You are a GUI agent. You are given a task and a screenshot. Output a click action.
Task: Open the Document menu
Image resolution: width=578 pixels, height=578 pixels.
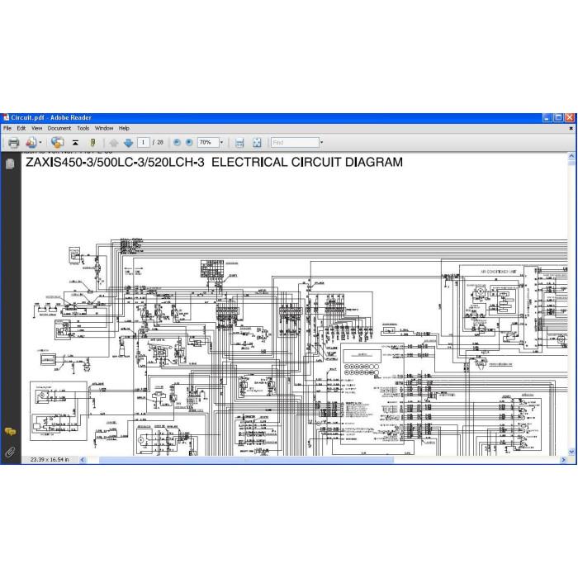click(x=59, y=128)
